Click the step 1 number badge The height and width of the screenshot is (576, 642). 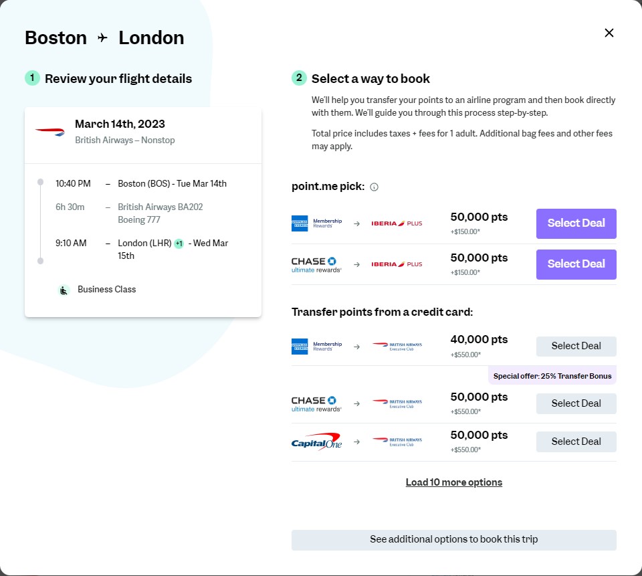tap(32, 78)
